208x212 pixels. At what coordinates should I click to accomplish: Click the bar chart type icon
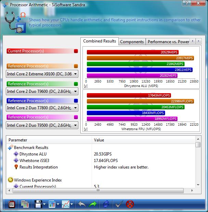[x=52, y=204]
